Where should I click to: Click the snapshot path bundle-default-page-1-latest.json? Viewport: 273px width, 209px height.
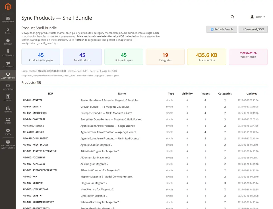[x=75, y=76]
